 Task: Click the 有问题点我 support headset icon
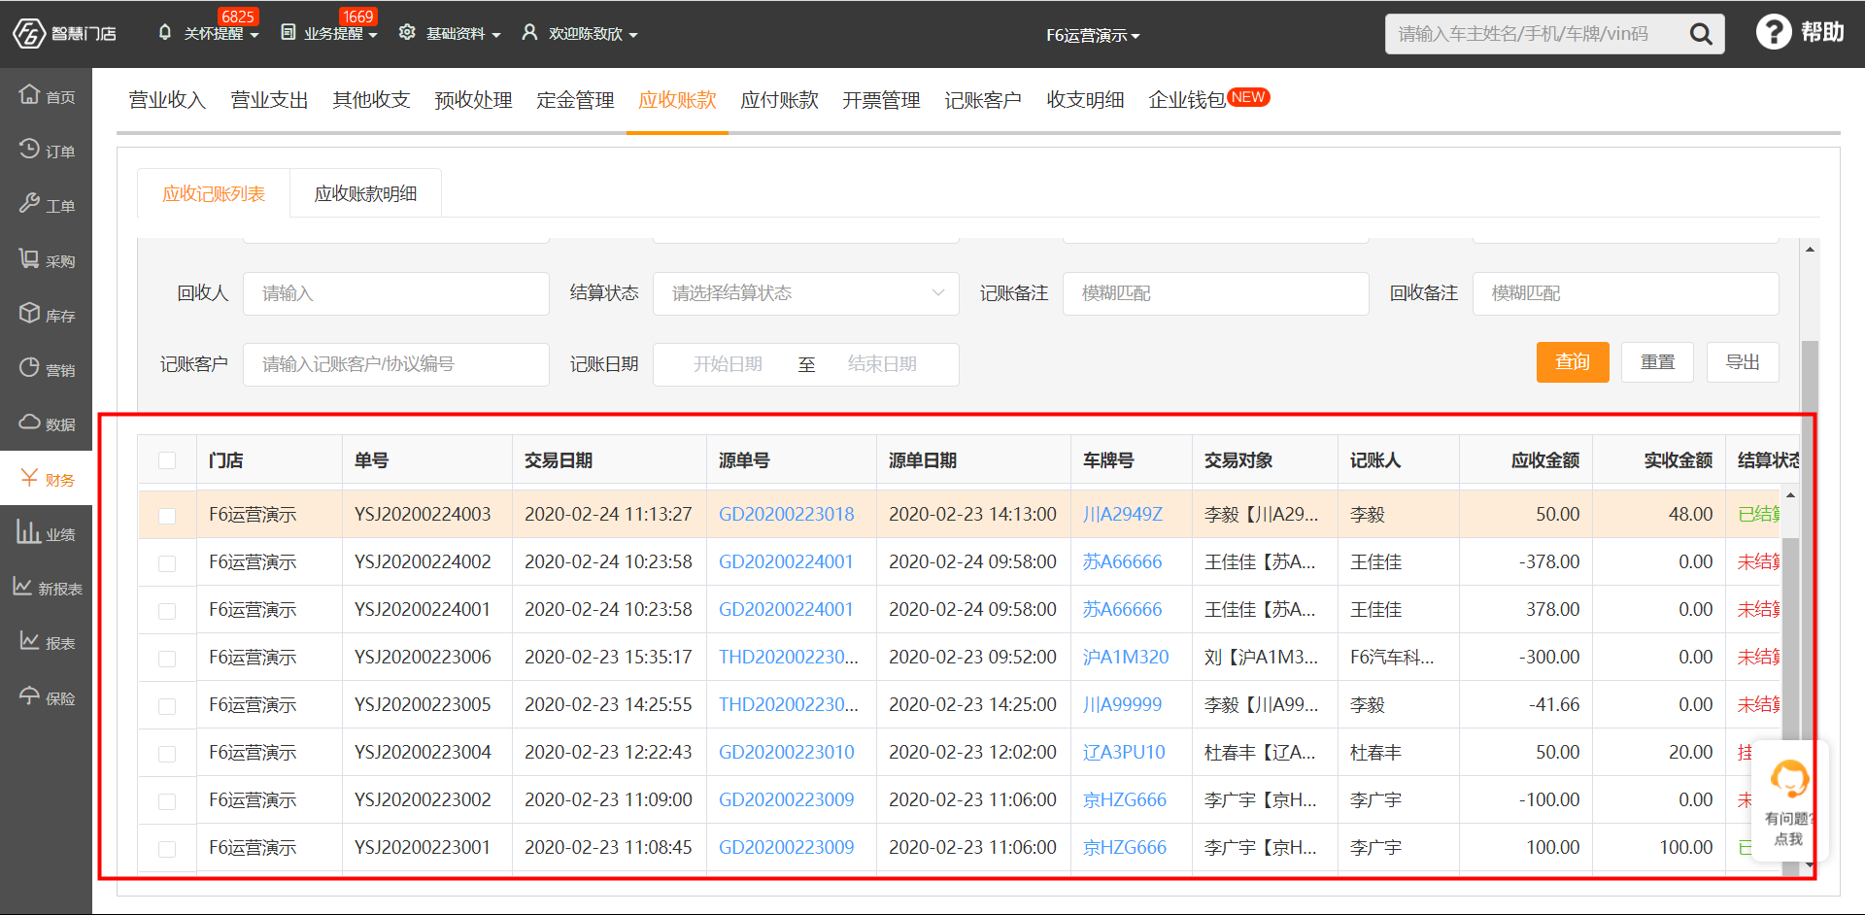tap(1789, 778)
